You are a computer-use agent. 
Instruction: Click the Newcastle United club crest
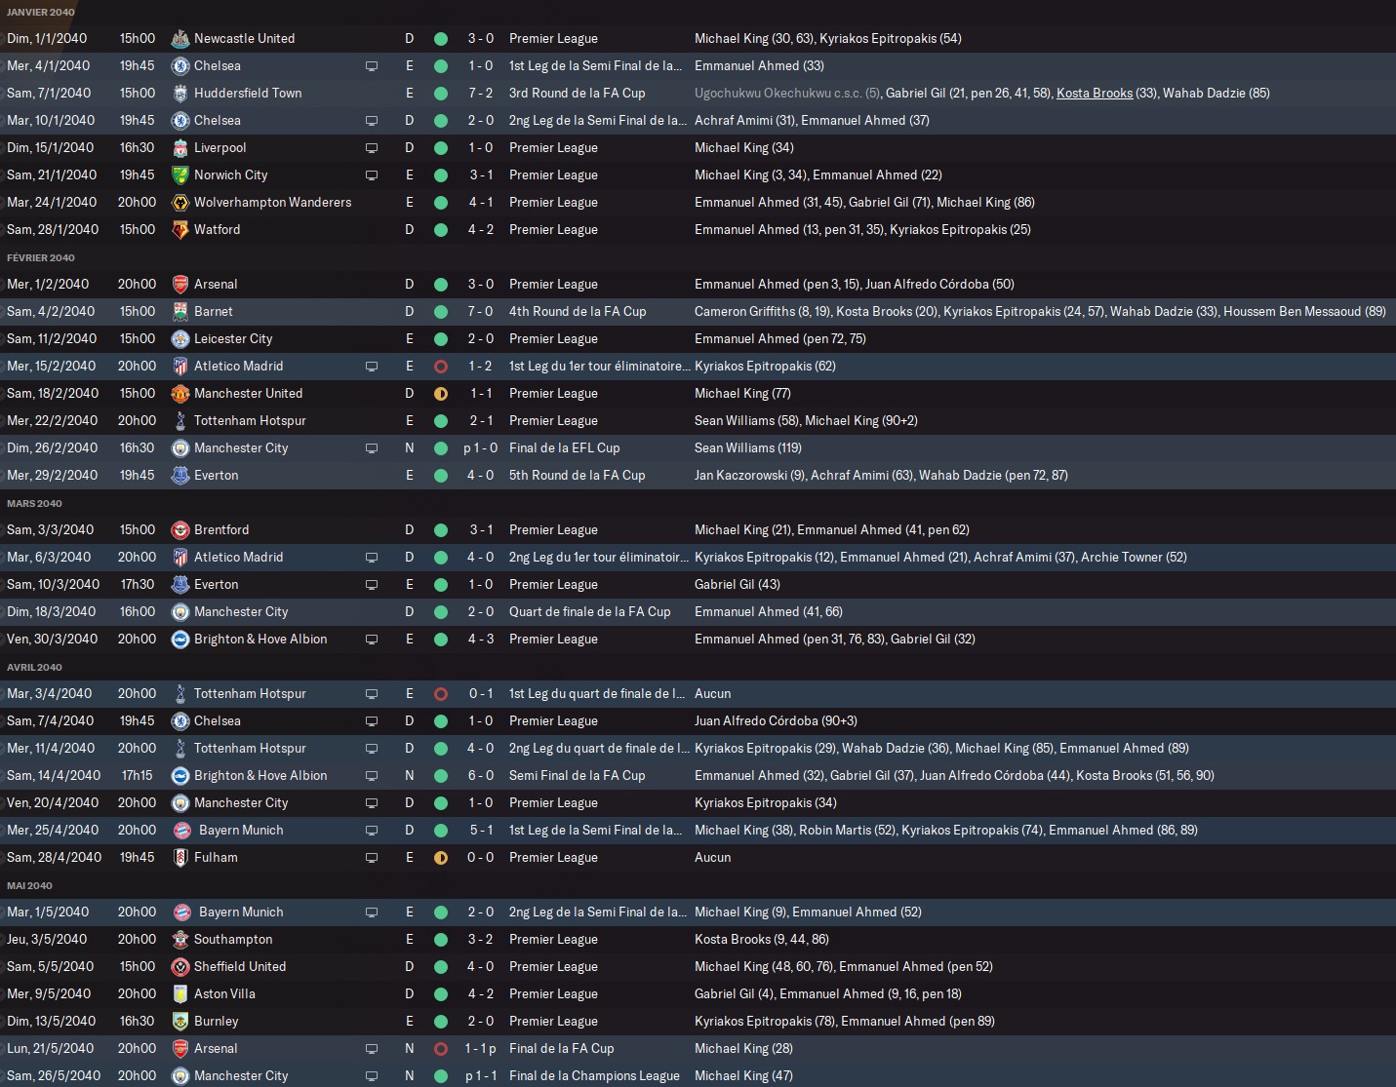coord(179,39)
